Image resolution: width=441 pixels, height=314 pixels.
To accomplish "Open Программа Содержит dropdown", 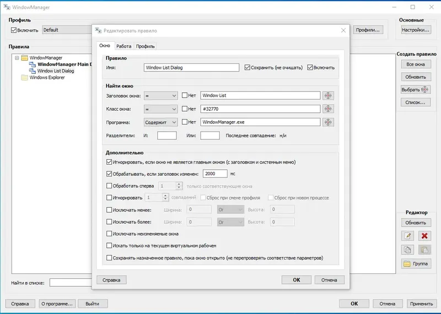I will pyautogui.click(x=160, y=122).
